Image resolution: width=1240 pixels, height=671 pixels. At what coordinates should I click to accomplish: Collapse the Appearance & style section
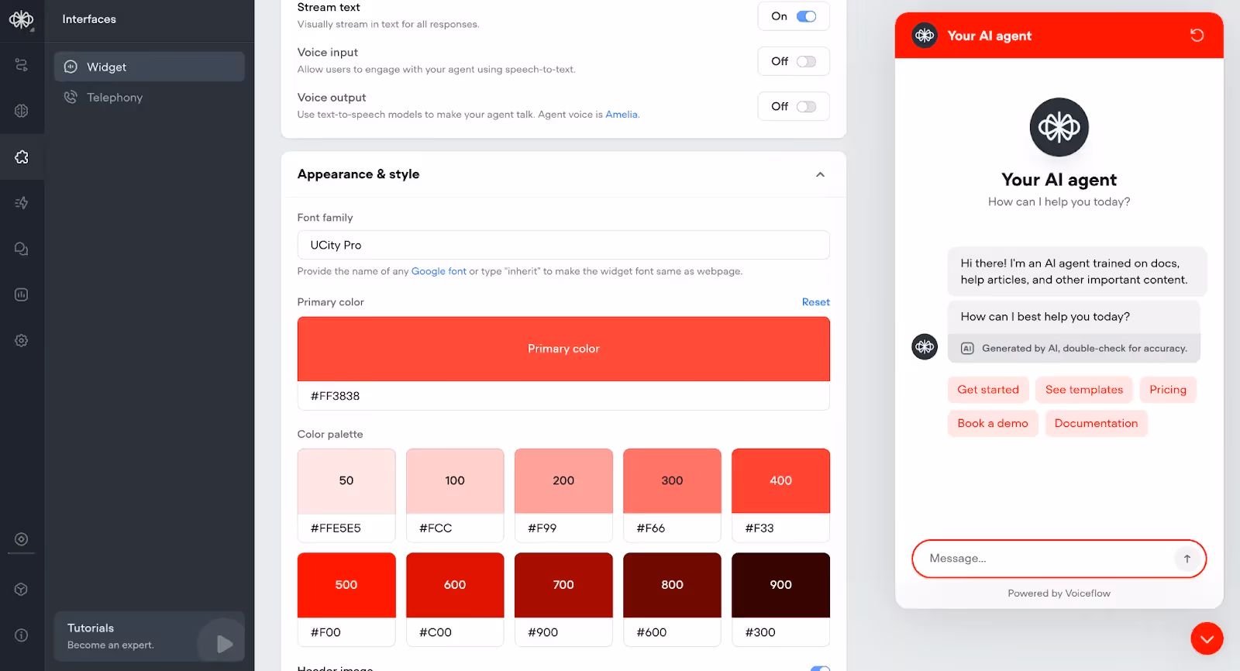pos(820,174)
